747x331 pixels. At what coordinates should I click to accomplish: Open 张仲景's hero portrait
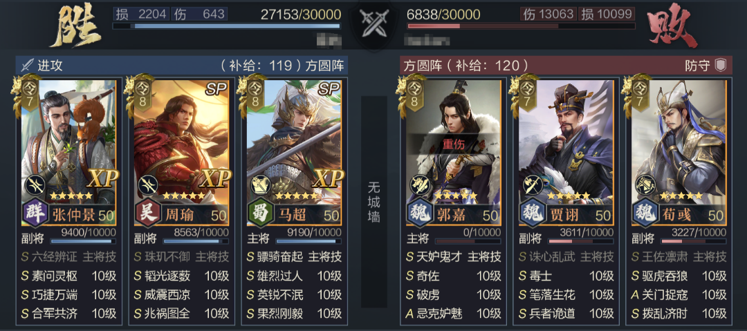click(68, 143)
